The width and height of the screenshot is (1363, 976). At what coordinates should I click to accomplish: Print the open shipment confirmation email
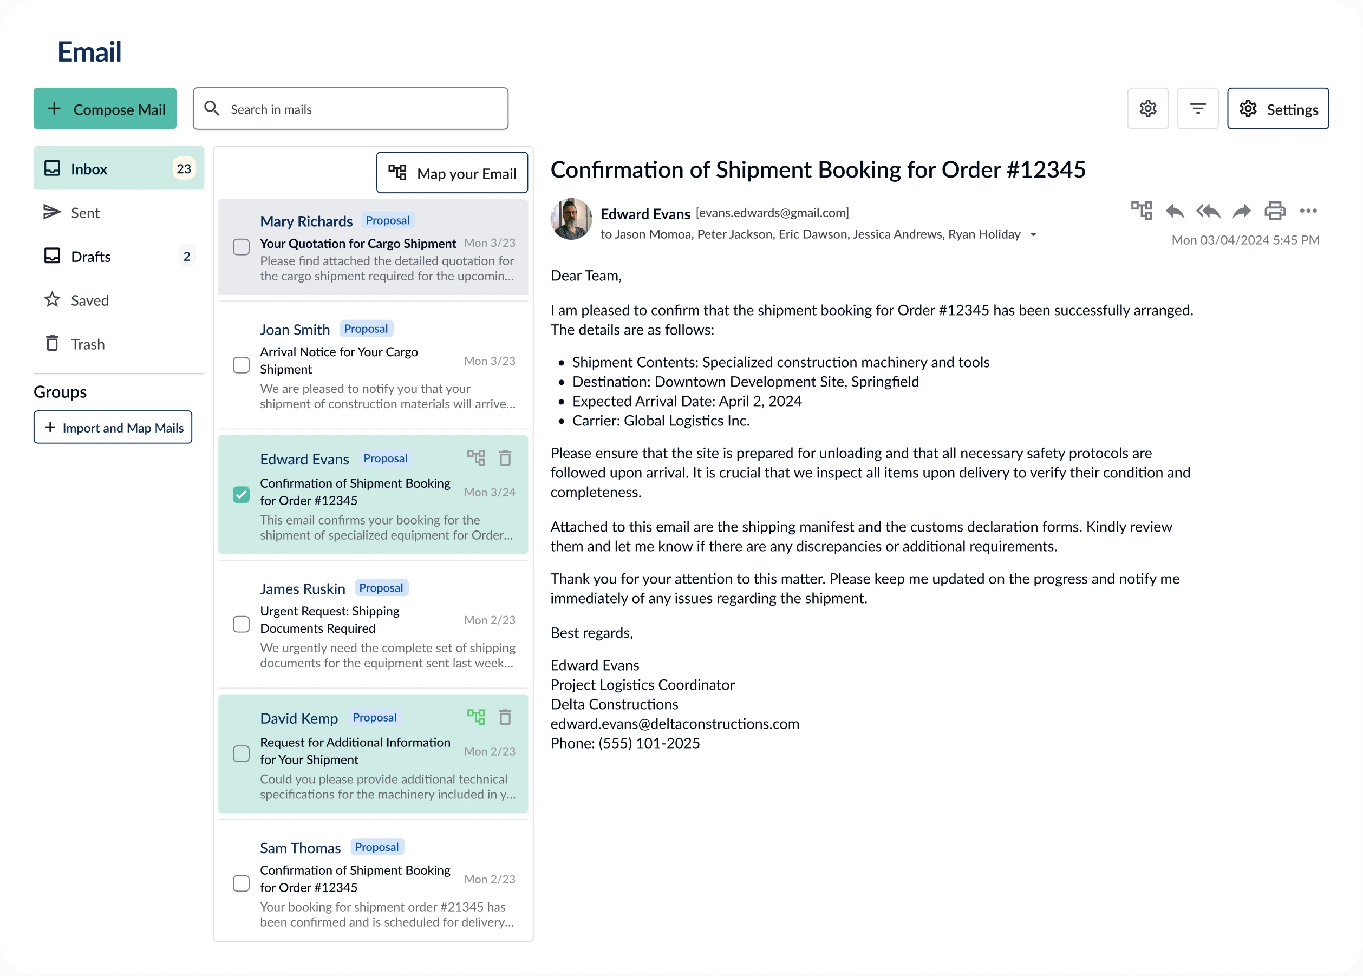click(1275, 211)
